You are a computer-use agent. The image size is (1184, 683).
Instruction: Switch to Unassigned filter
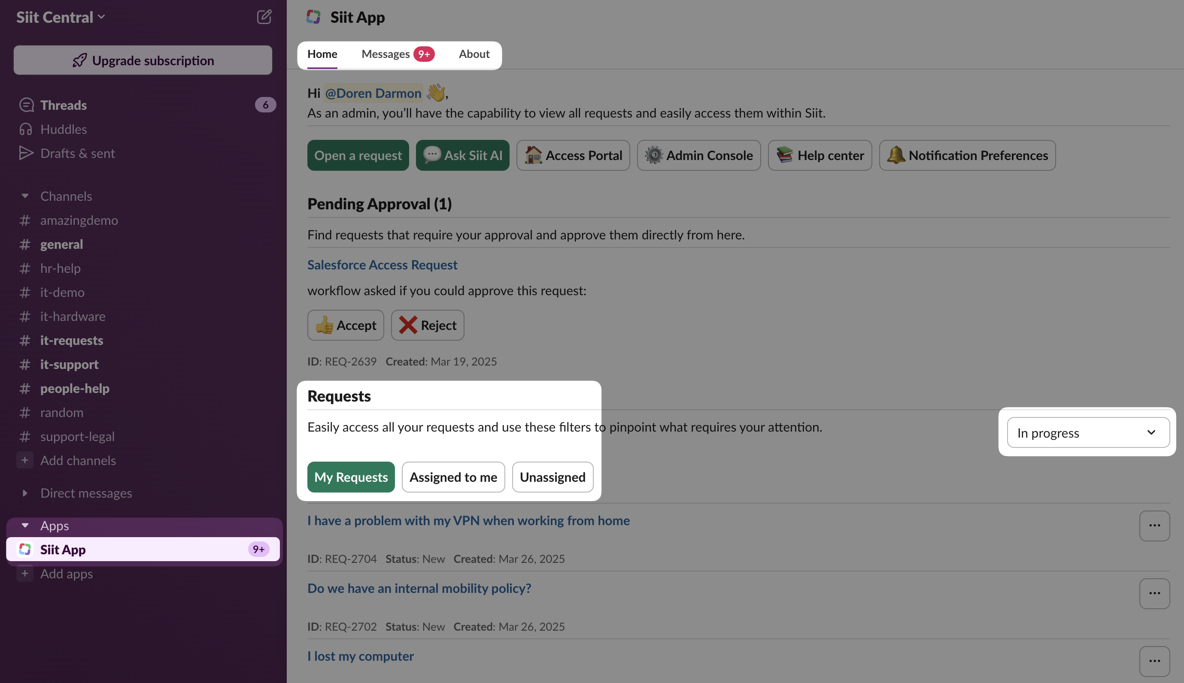[x=552, y=477]
